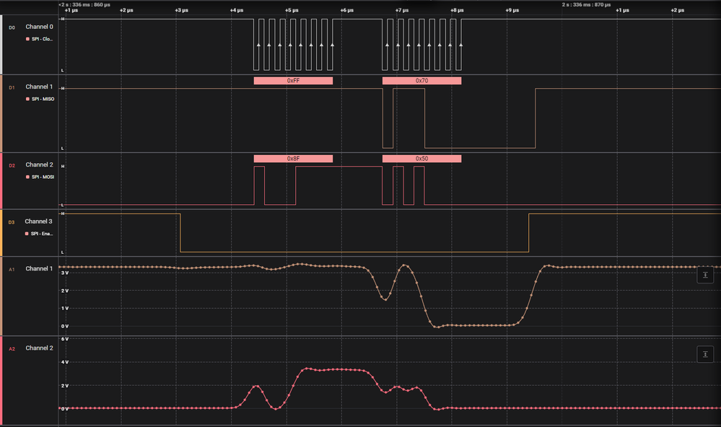The height and width of the screenshot is (427, 721).
Task: Click the pink SPI Enable analyzer marker
Action: coord(27,234)
